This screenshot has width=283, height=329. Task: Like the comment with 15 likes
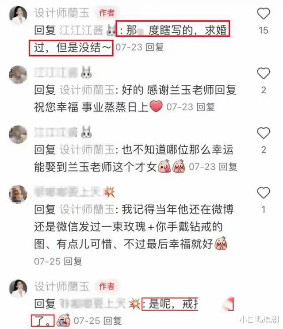(x=263, y=13)
